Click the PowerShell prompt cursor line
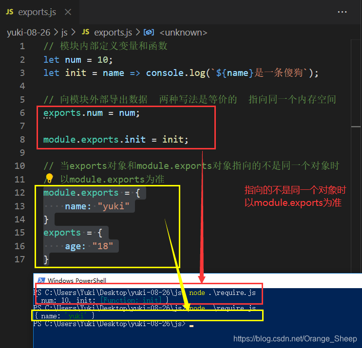This screenshot has width=362, height=348. pyautogui.click(x=113, y=324)
